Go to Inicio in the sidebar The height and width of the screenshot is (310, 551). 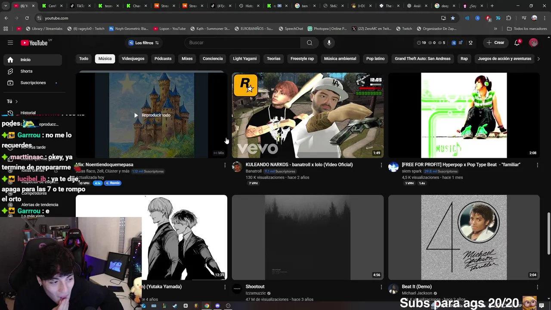tap(33, 60)
